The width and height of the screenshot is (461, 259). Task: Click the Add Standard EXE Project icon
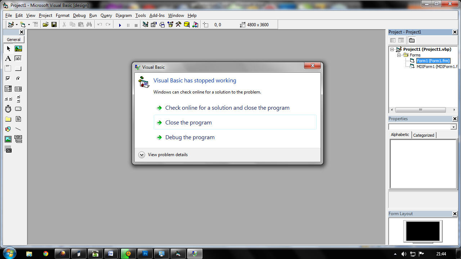(x=10, y=24)
